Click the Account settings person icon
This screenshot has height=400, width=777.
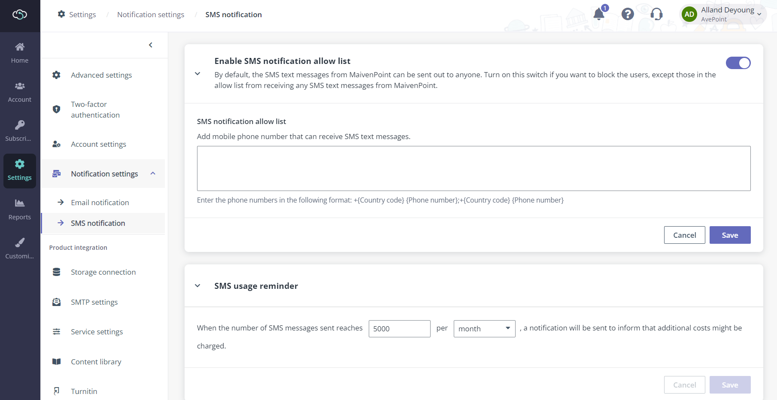point(56,144)
